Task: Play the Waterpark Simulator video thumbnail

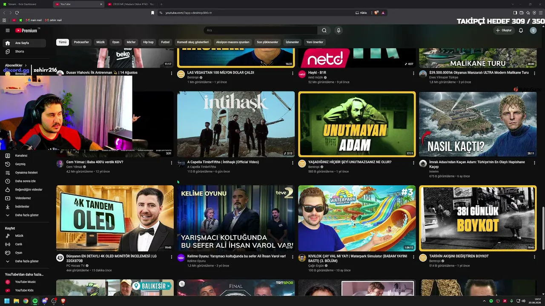Action: pos(357,218)
